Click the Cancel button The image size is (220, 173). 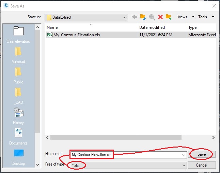pos(202,165)
